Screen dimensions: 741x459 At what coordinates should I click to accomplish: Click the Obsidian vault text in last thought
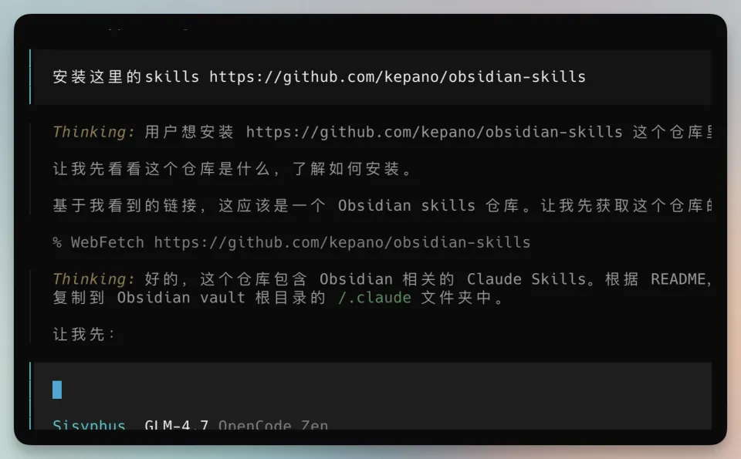pyautogui.click(x=181, y=298)
